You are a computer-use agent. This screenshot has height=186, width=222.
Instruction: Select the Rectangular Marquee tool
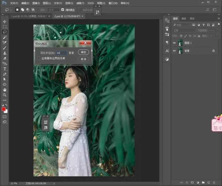[5, 27]
